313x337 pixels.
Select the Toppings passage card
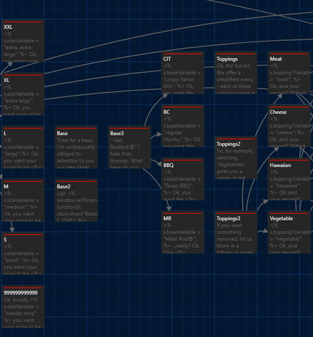236,73
